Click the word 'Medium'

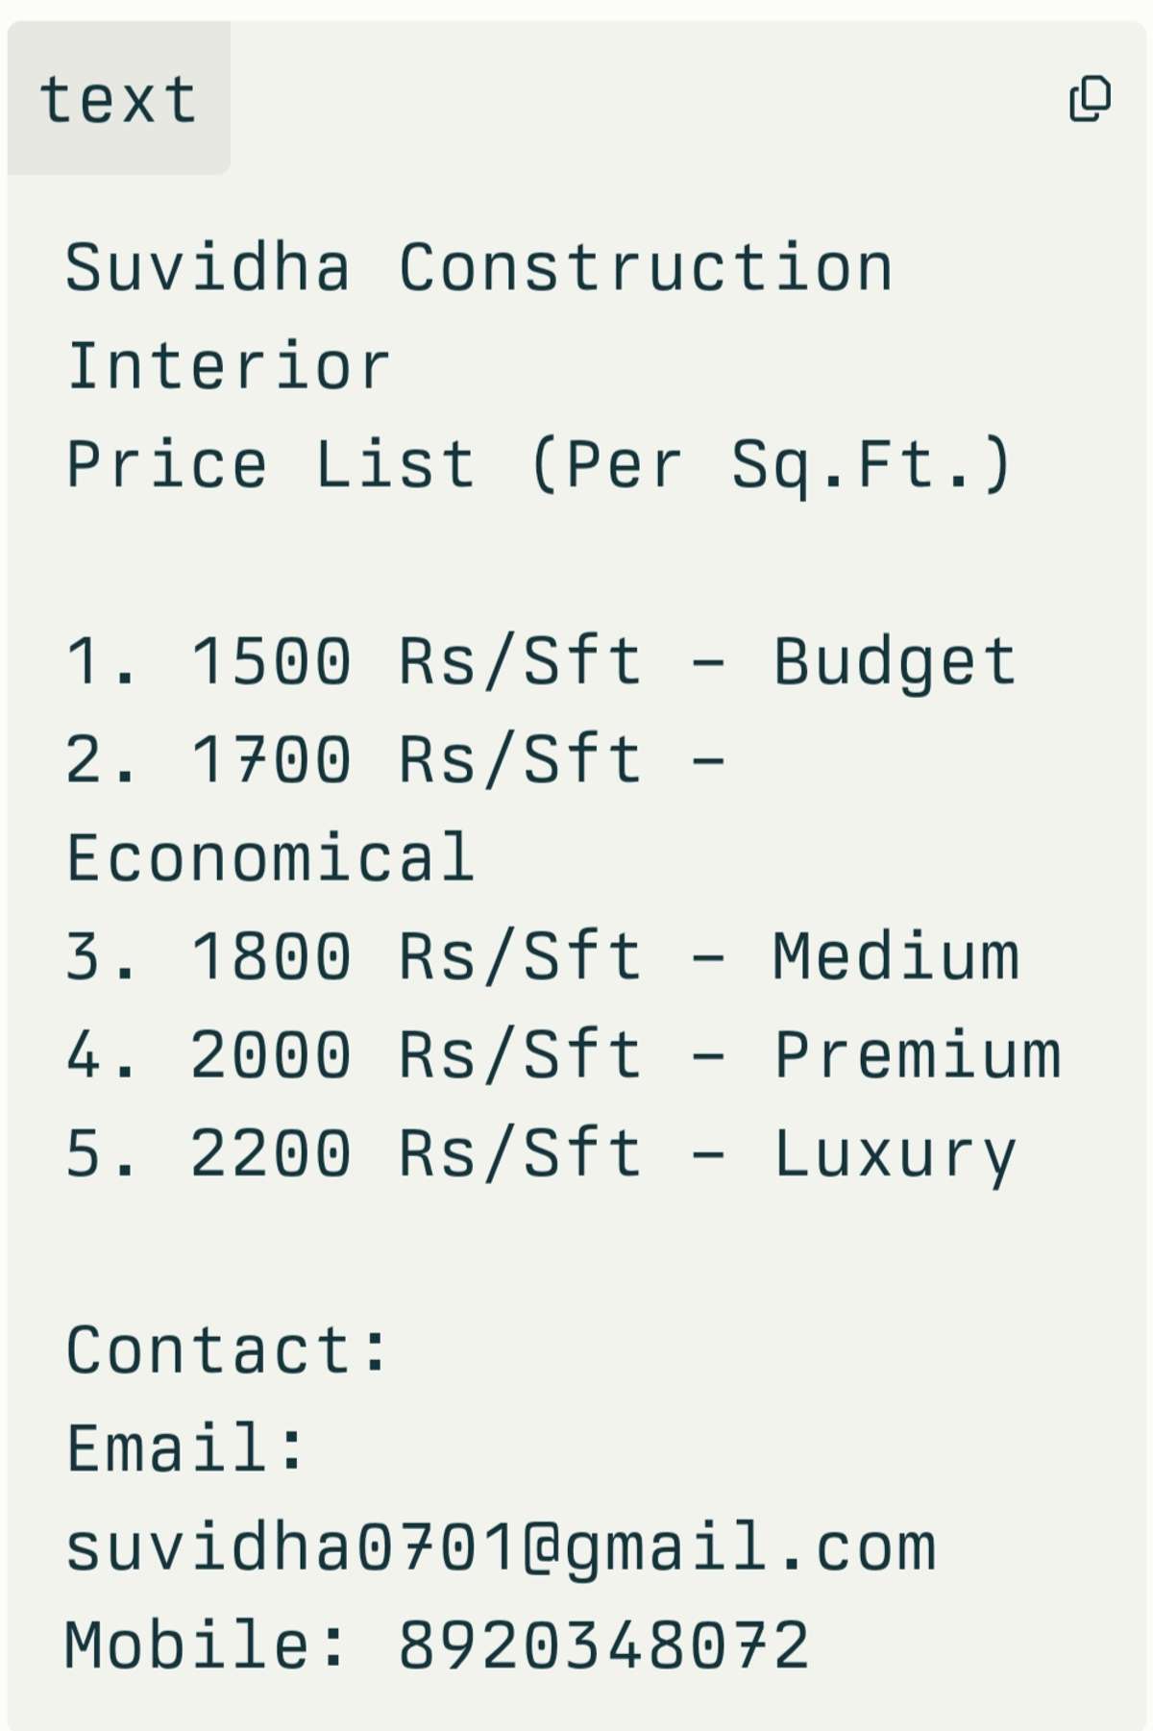pos(895,956)
